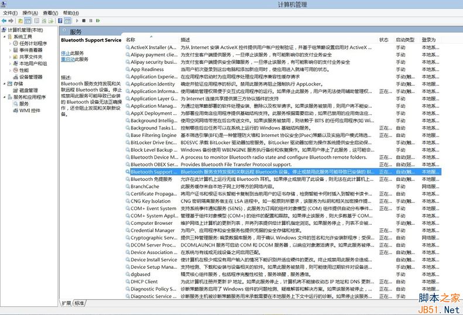The width and height of the screenshot is (463, 315).
Task: Click the 任务计划程序 clock icon
Action: point(16,43)
